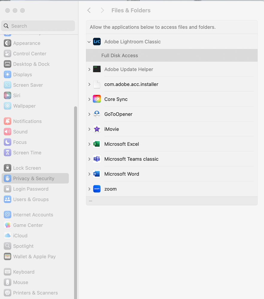Open Wallet & Apple Pay settings
The image size is (264, 299).
coord(35,256)
